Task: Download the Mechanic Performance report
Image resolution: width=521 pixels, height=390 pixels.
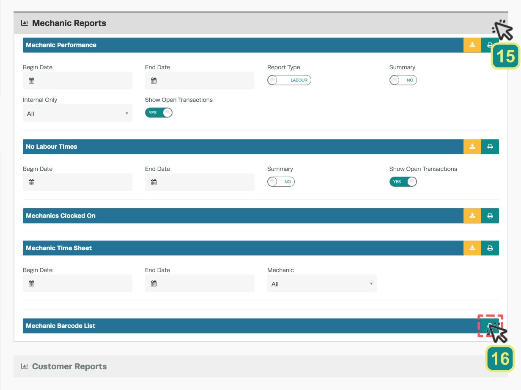Action: coord(472,45)
